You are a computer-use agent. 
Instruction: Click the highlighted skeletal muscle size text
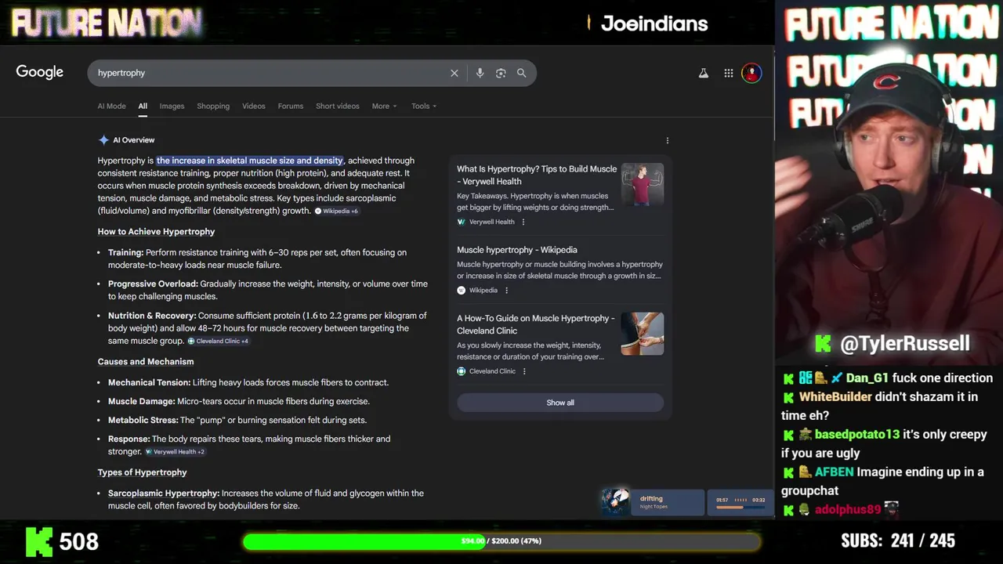tap(250, 161)
